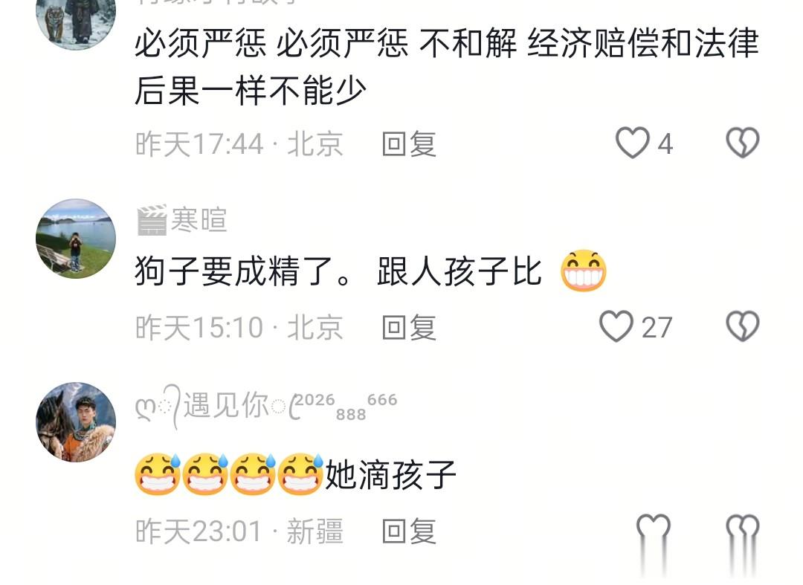Dislike the 必须严惩 comment with broken heart

tap(743, 143)
